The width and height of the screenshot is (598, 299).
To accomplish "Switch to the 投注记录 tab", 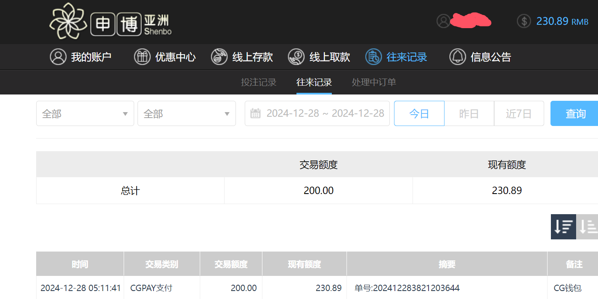I will click(x=258, y=82).
